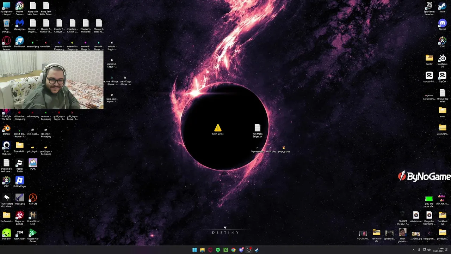Viewport: 451px width, 254px height.
Task: Open the Ubisoft Connect desktop shortcut
Action: tap(20, 8)
